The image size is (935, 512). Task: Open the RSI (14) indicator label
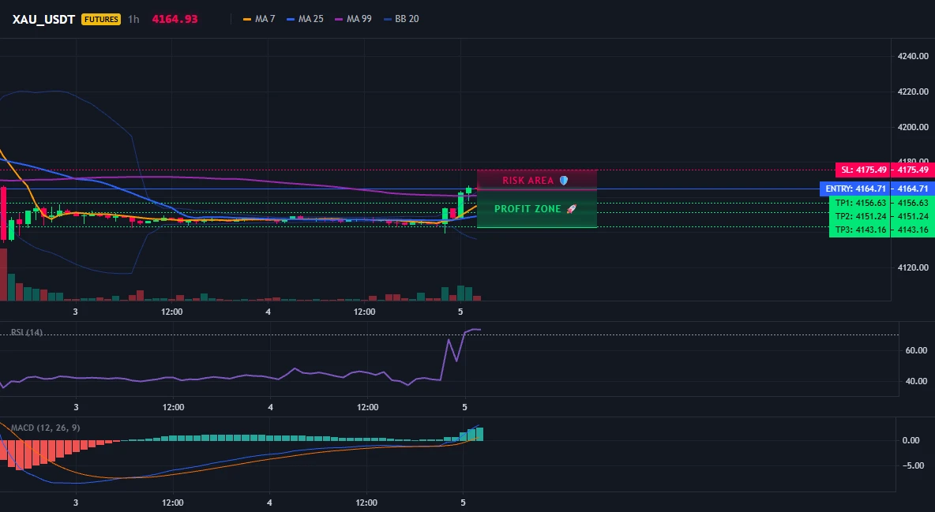(27, 332)
